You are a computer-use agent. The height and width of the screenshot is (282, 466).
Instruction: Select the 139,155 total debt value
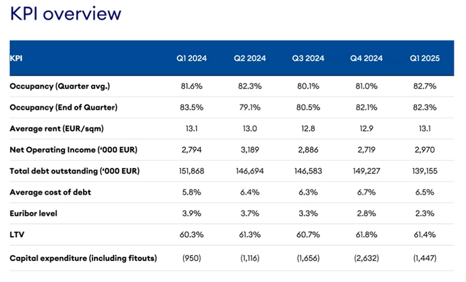[x=425, y=171]
